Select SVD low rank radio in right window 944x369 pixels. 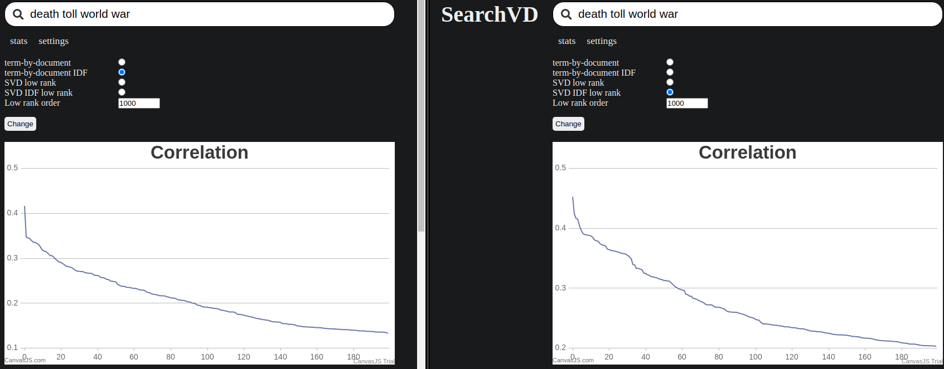point(670,82)
